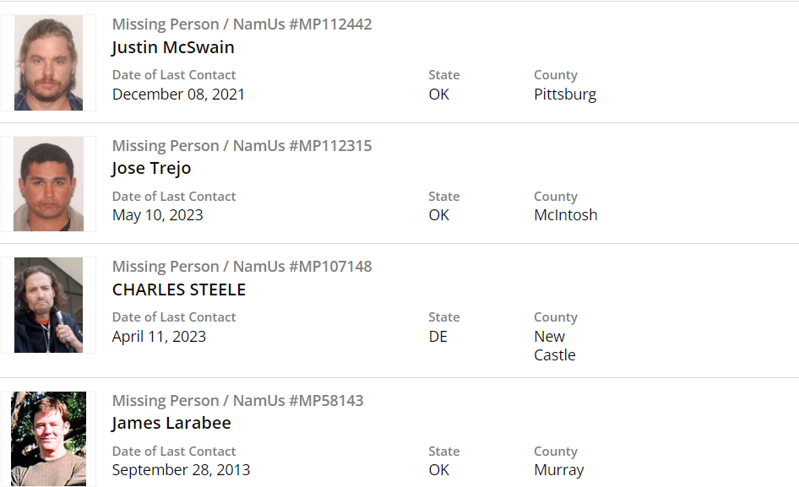
Task: Click the New Castle county value
Action: [554, 346]
